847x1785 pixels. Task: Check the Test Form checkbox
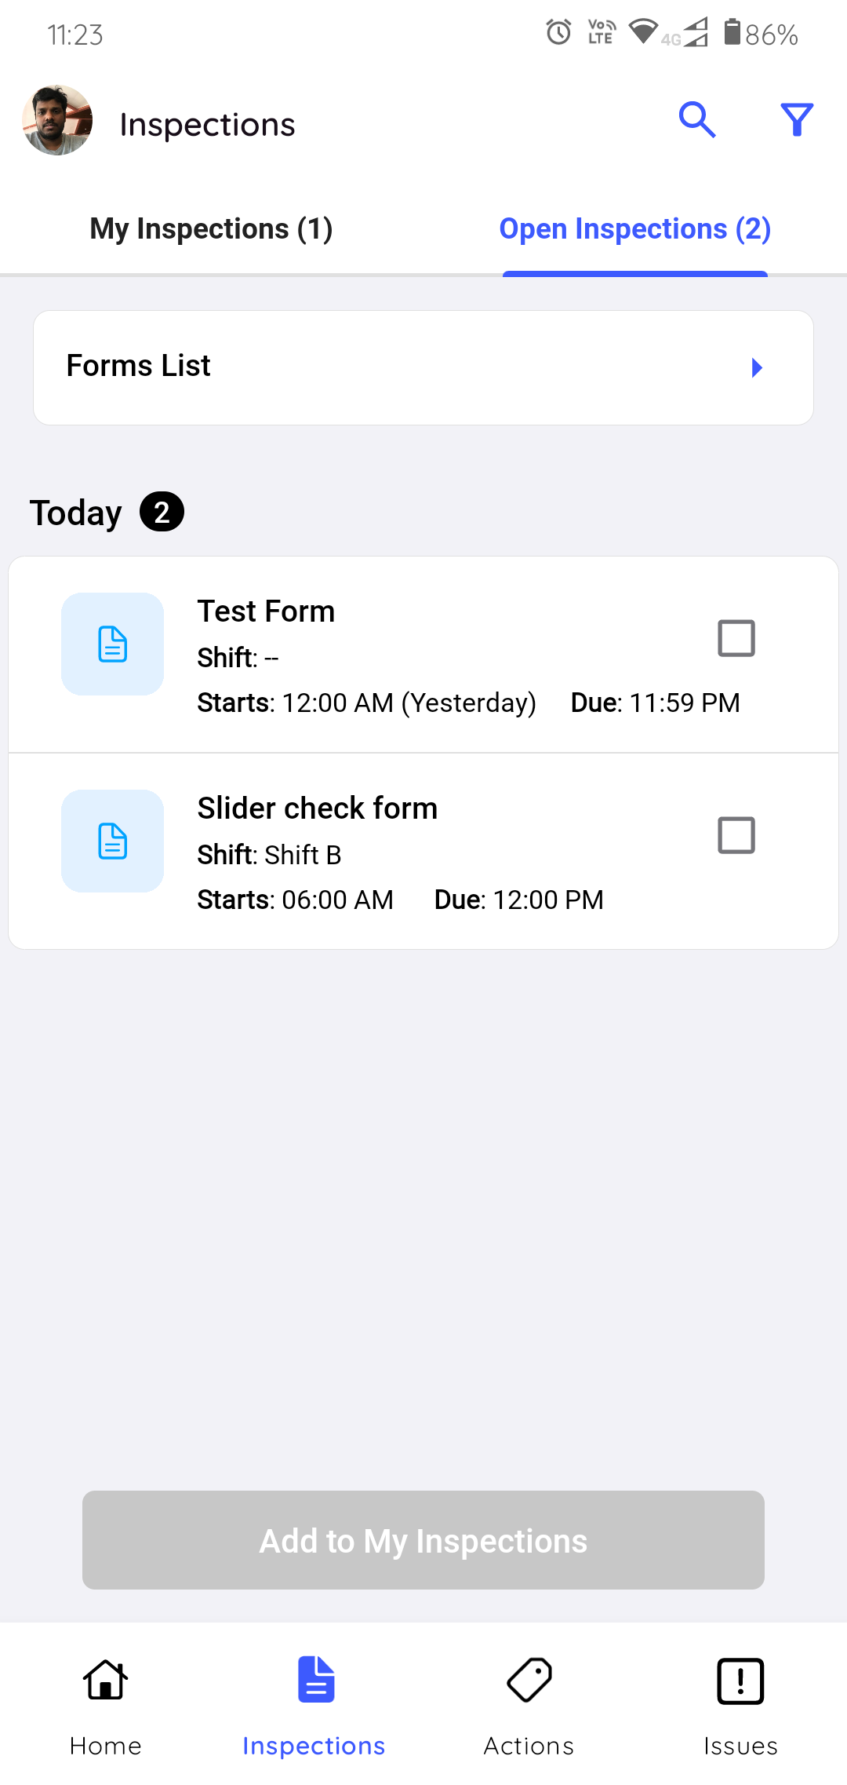[x=736, y=638]
